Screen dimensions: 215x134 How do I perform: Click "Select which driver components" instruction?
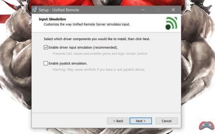[67, 39]
